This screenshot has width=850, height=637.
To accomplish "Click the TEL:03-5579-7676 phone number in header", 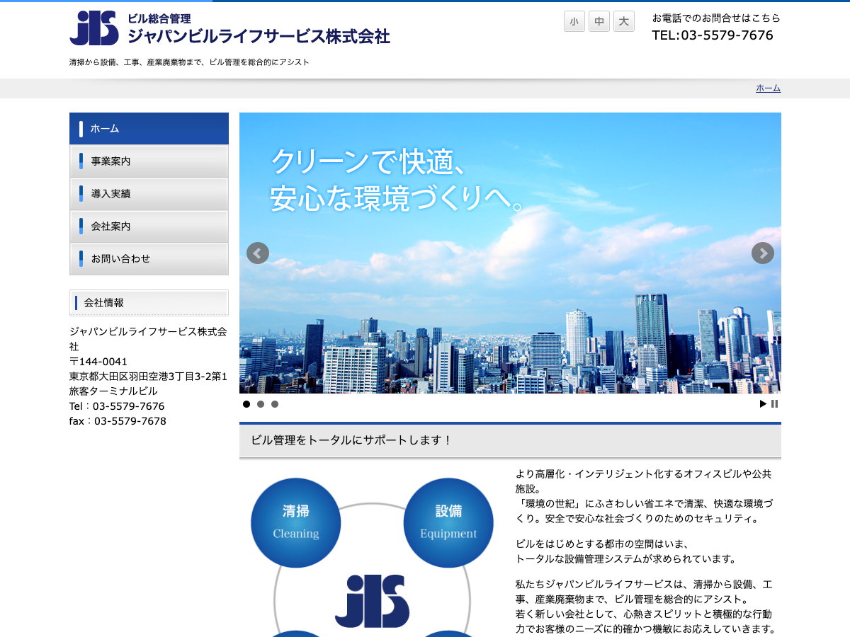I will pyautogui.click(x=713, y=35).
